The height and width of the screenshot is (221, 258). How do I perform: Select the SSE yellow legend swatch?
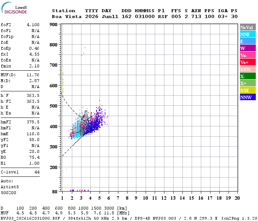[x=248, y=90]
